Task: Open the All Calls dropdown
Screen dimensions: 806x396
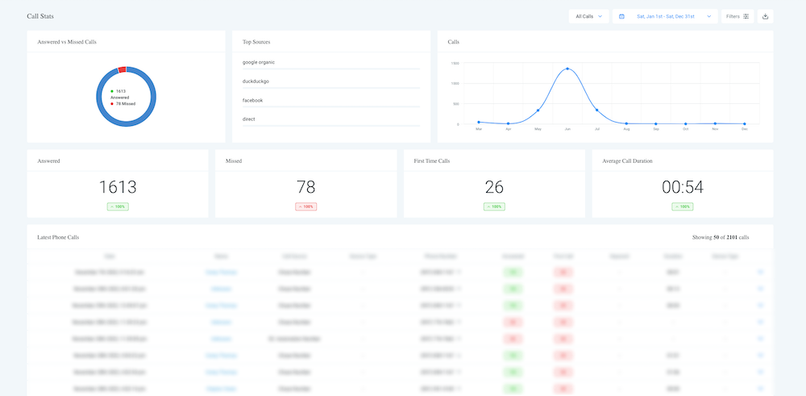Action: (x=588, y=16)
